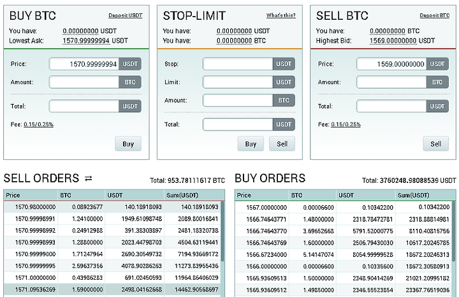
Task: Click the BTC balance in Stop-Limit panel
Action: (234, 41)
